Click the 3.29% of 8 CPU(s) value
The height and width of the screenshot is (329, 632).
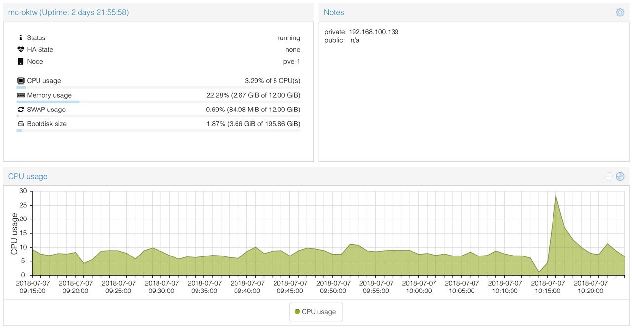[x=273, y=81]
